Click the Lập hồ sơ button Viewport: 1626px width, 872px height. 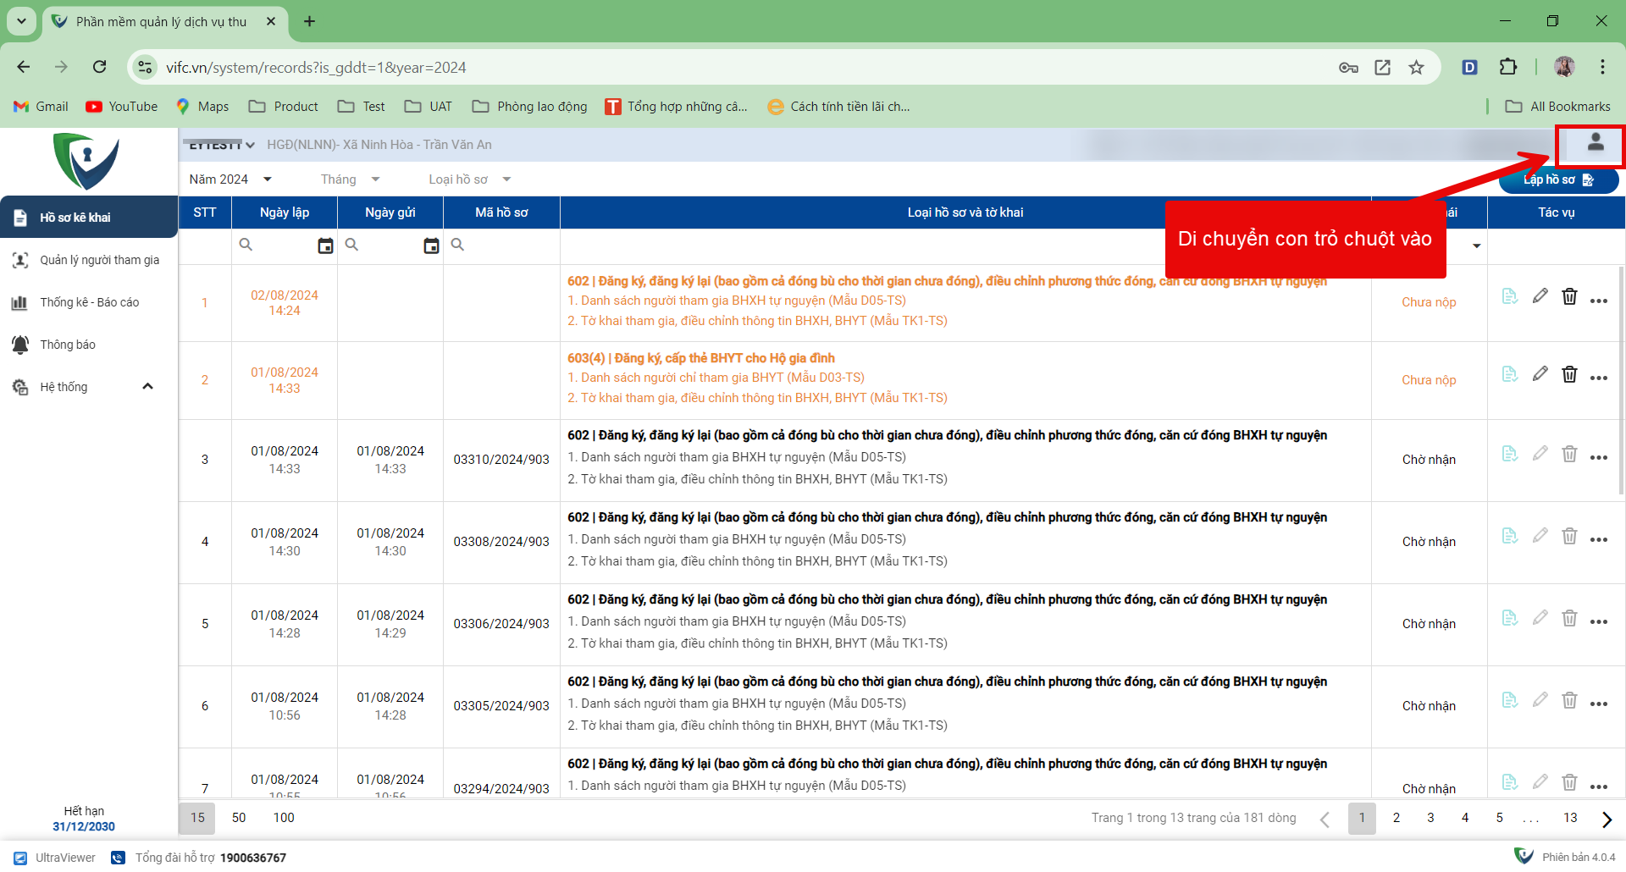coord(1557,179)
